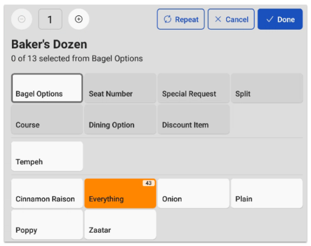Open the Seat Number tab
Viewport: 311px width, 246px height.
pos(120,88)
